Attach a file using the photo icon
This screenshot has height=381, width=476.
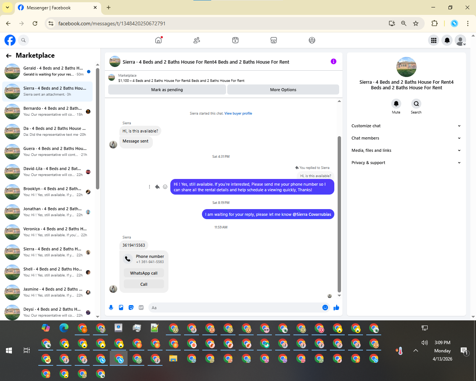[x=121, y=308]
